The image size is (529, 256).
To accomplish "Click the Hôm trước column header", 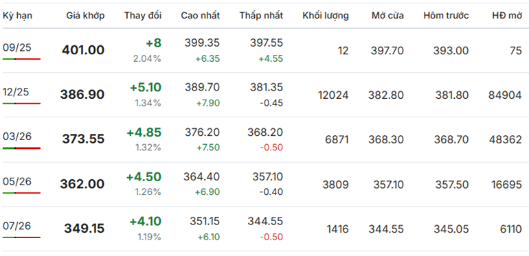I will [446, 16].
